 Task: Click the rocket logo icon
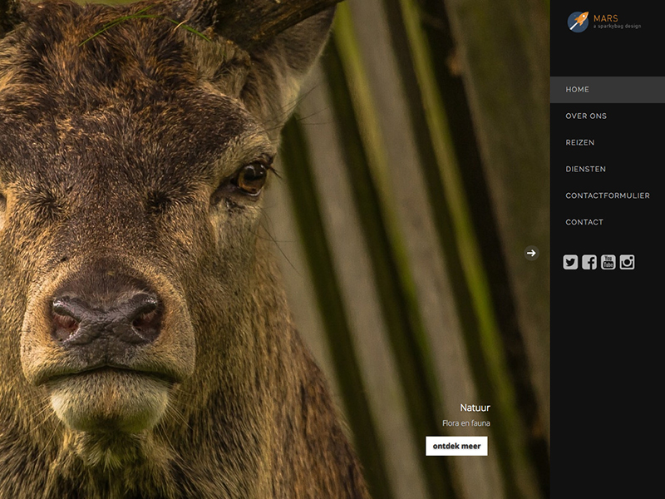(578, 22)
